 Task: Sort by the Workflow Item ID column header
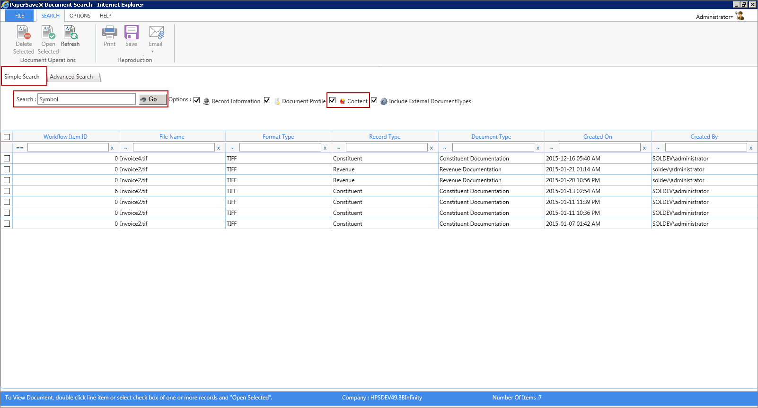65,137
